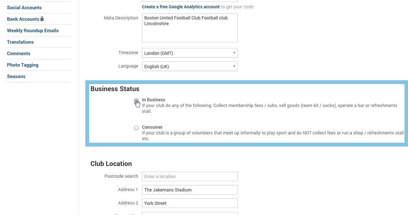Image resolution: width=408 pixels, height=215 pixels.
Task: Open the Language dropdown showing English (UK)
Action: [x=190, y=66]
